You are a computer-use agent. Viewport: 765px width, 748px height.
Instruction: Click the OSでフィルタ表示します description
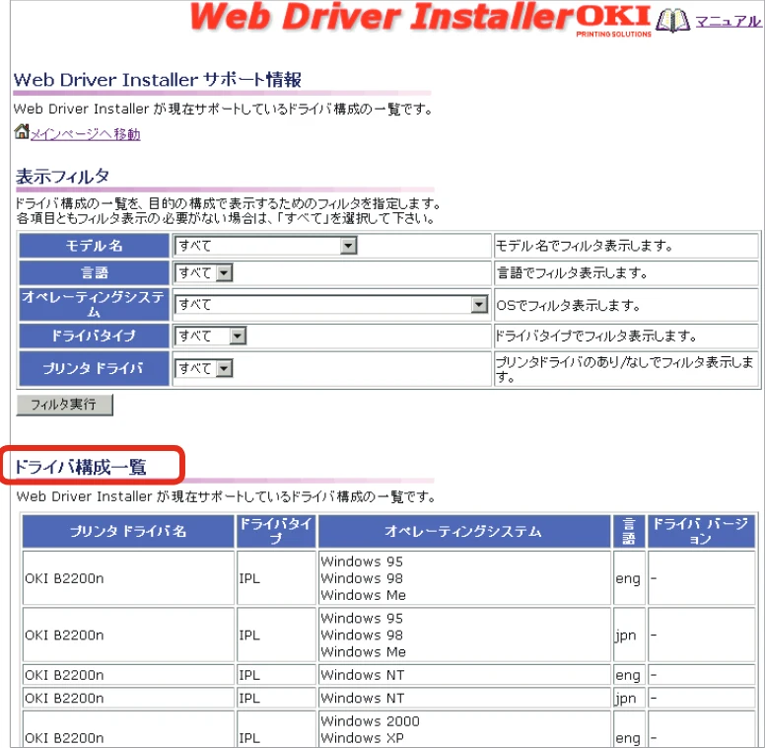click(569, 305)
